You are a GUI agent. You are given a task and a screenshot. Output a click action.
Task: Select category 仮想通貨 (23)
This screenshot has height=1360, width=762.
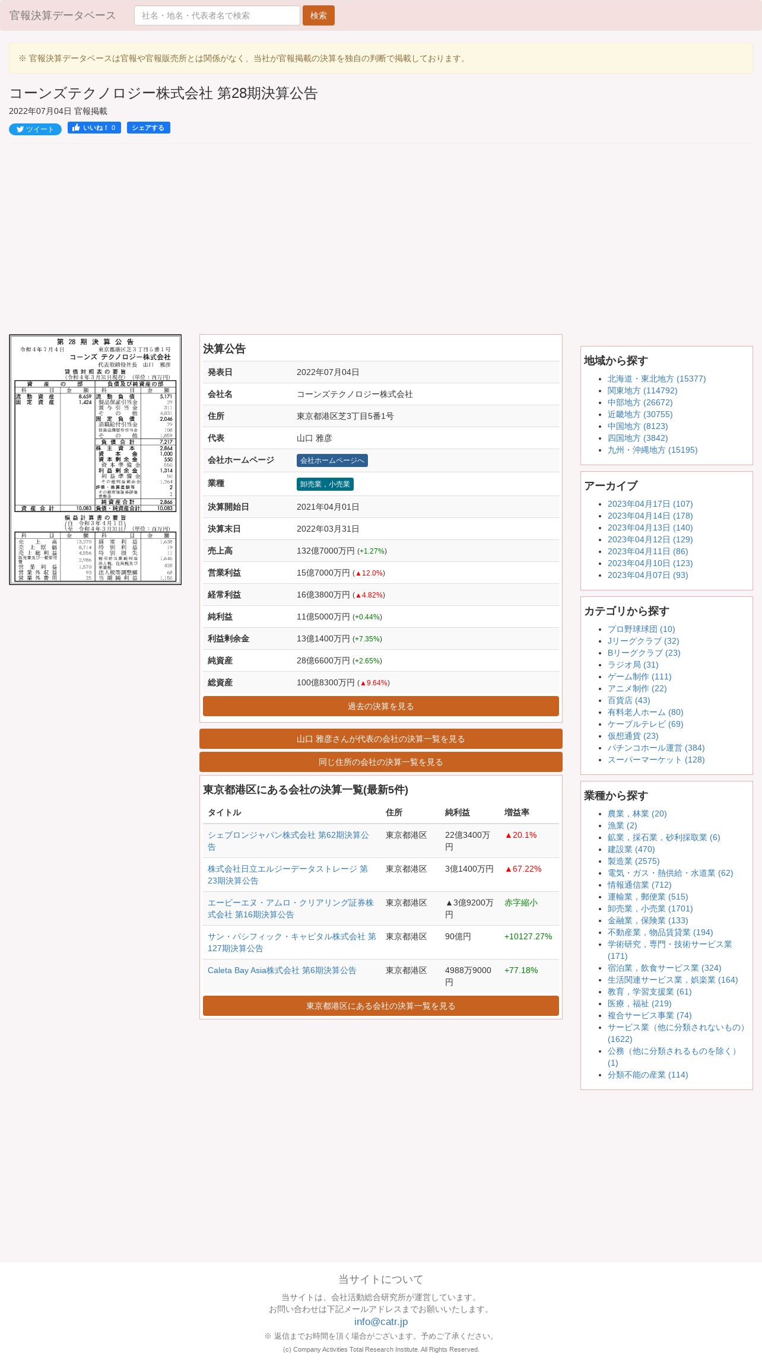(x=633, y=736)
